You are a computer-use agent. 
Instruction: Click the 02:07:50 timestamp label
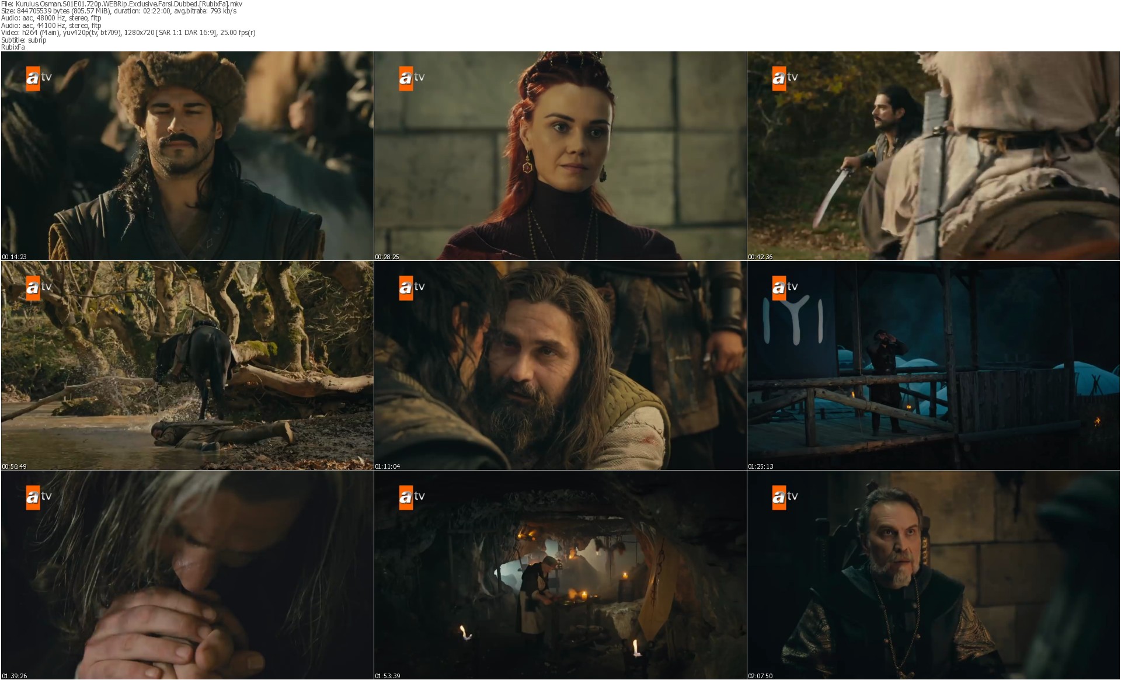[x=760, y=676]
